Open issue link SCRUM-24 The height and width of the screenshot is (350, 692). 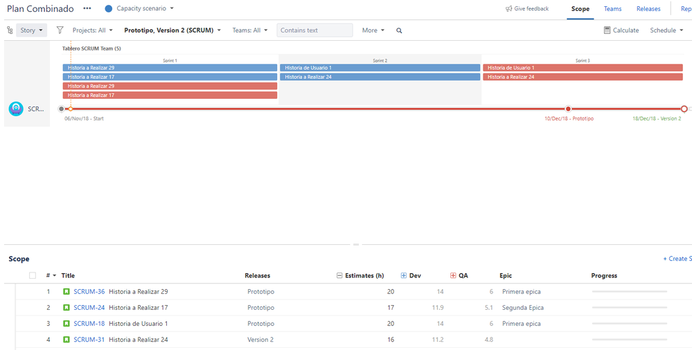[89, 307]
